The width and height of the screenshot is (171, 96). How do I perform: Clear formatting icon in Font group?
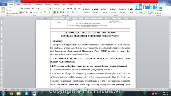click(x=50, y=9)
